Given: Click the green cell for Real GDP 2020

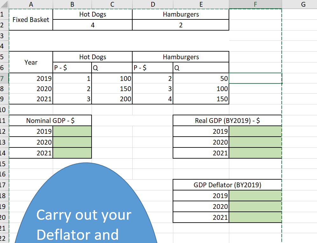Looking at the screenshot, I should click(255, 142).
